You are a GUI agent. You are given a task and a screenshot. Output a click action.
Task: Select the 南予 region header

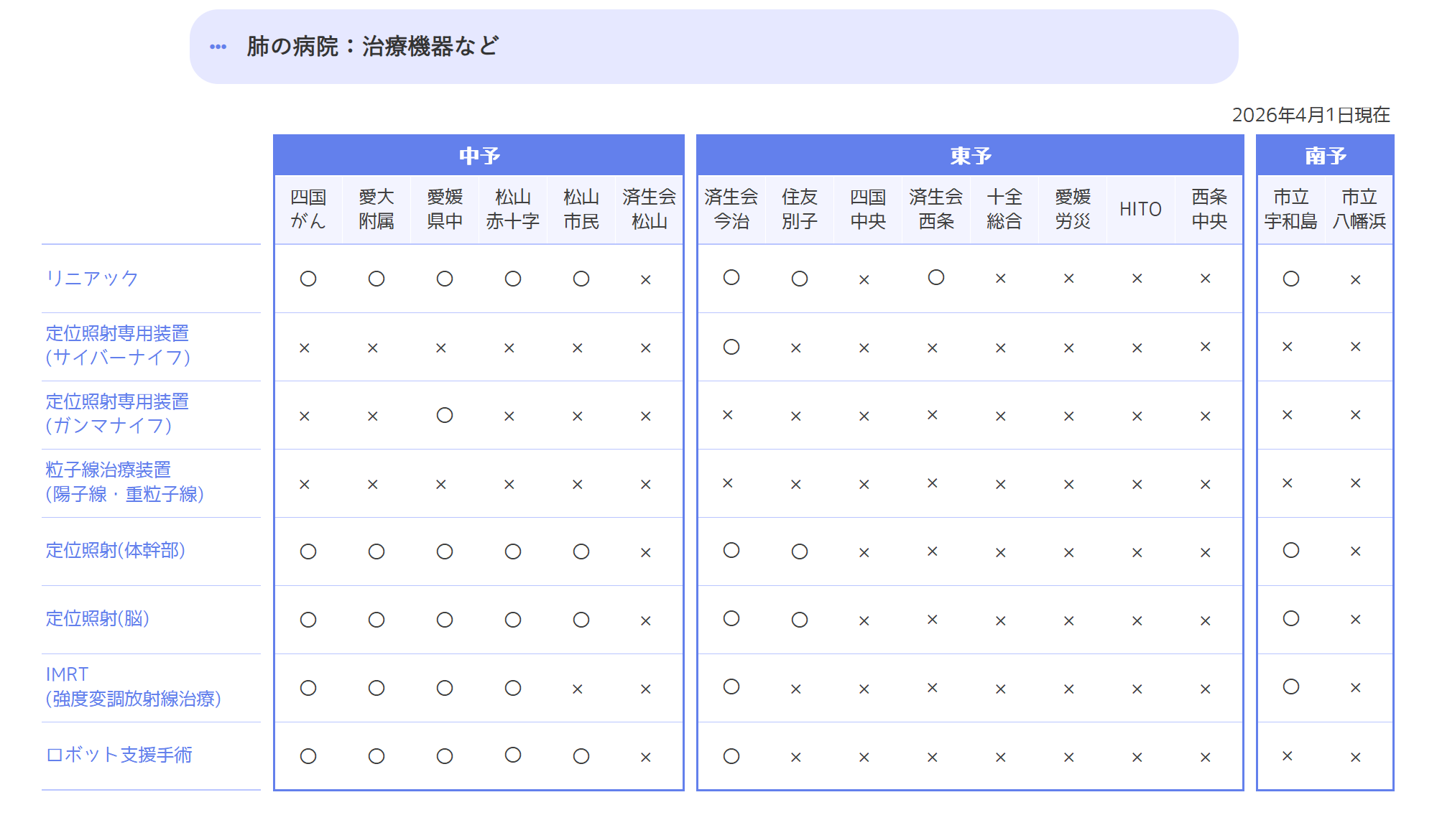[1325, 155]
